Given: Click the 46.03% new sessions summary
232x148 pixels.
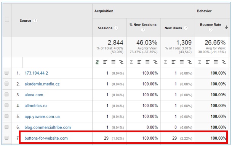Looking at the screenshot, I should pyautogui.click(x=147, y=43).
